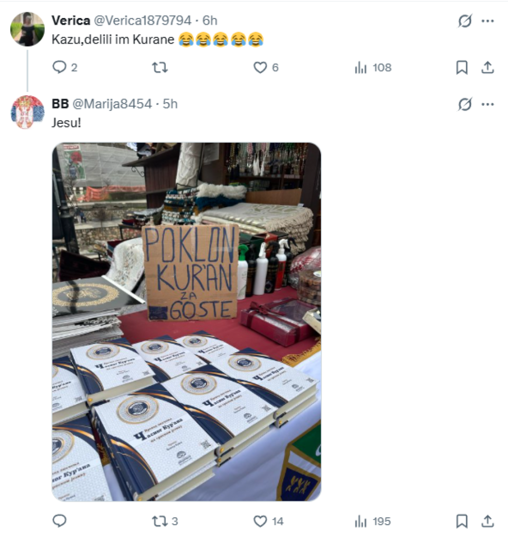Open @Marija8454 profile handle
Viewport: 508px width, 538px height.
point(112,104)
